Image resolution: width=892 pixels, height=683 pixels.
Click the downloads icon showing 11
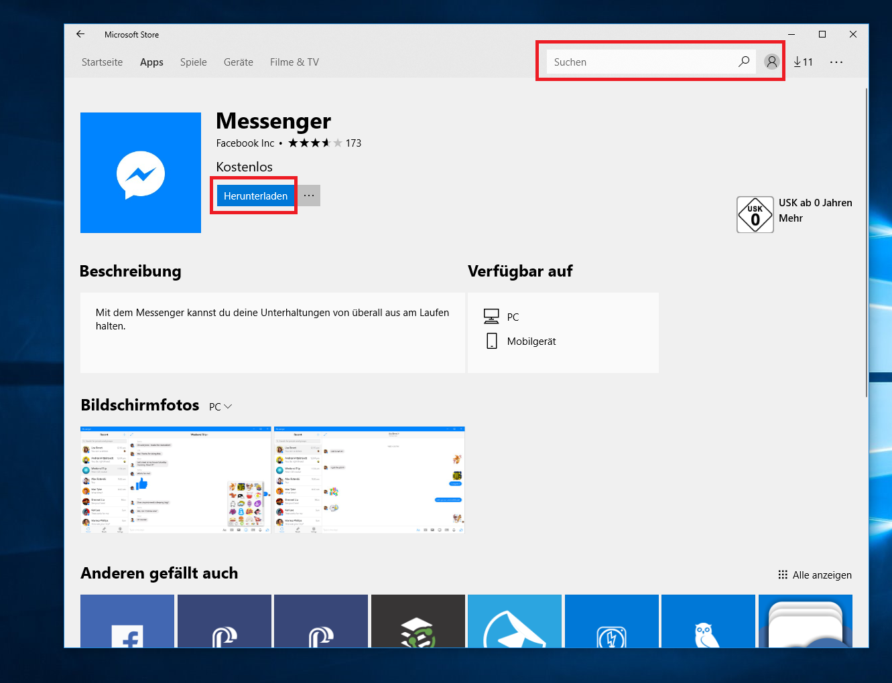click(x=803, y=62)
